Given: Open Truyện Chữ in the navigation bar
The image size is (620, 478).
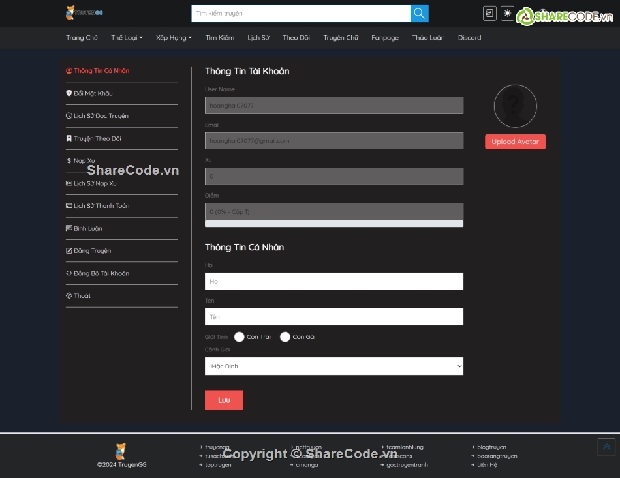Looking at the screenshot, I should (x=340, y=38).
